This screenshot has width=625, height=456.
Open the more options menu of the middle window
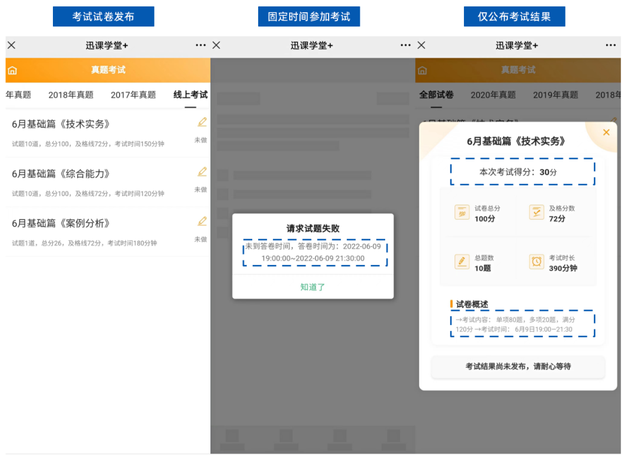pos(405,45)
